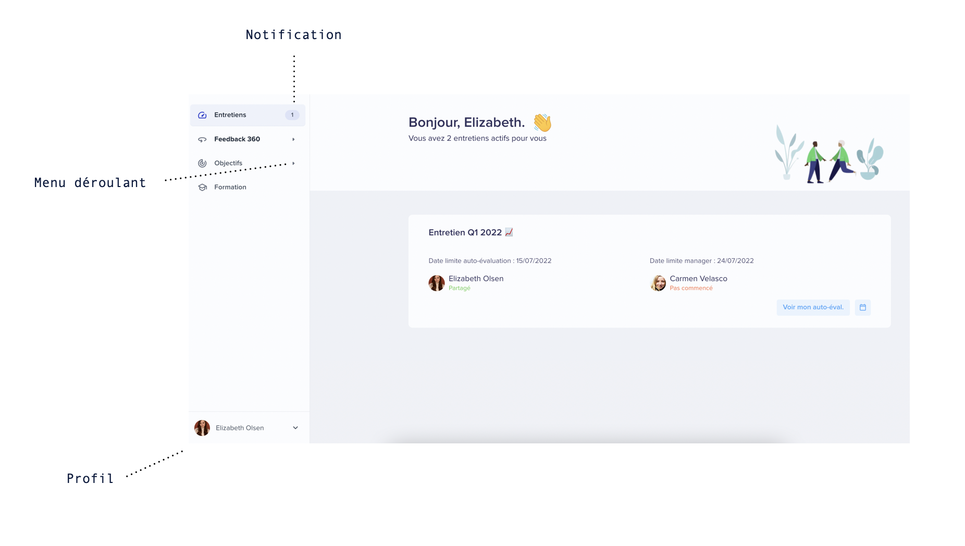The image size is (965, 546).
Task: Click Date limite manager : 24/07/2022 text
Action: point(701,260)
